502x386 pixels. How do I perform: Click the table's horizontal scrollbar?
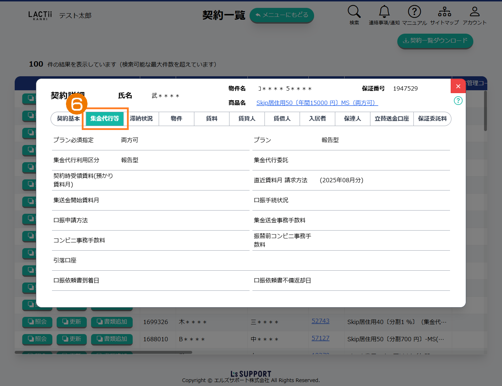pos(103,352)
